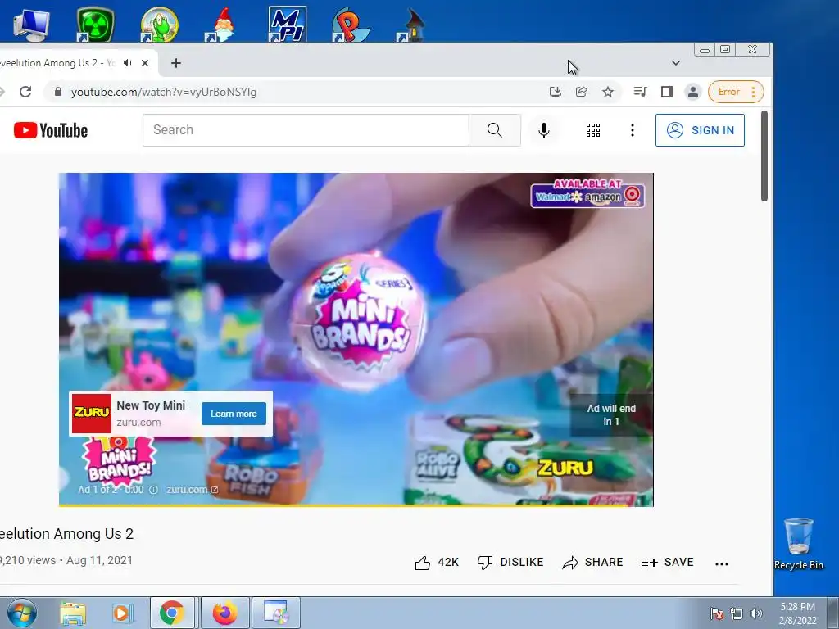Viewport: 839px width, 629px height.
Task: Open a new browser tab
Action: click(x=175, y=63)
